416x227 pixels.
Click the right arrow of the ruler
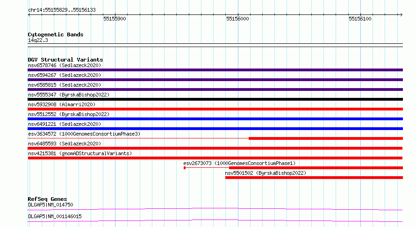pyautogui.click(x=401, y=15)
